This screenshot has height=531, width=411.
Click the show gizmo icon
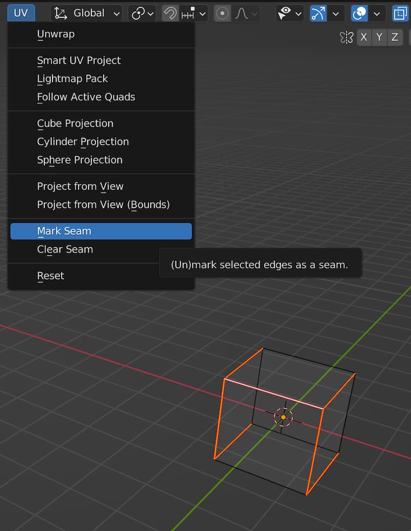319,13
